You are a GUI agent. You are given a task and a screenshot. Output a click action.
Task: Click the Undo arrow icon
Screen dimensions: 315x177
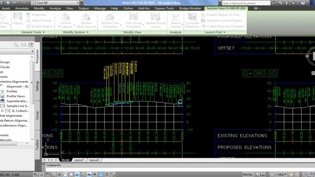click(x=15, y=2)
